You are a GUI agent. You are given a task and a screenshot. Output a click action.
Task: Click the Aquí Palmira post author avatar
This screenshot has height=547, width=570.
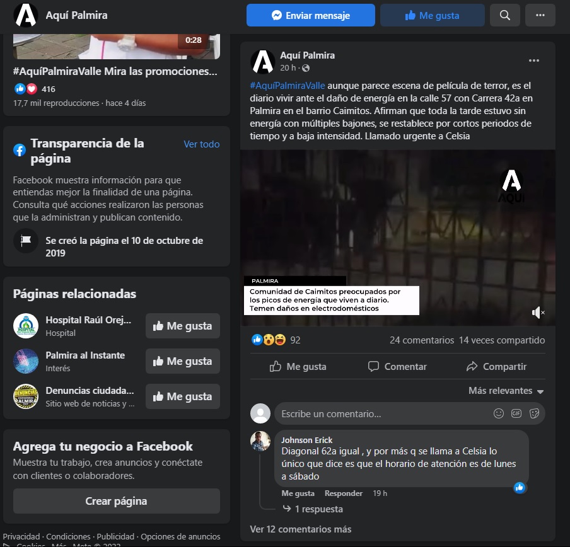[x=263, y=61]
